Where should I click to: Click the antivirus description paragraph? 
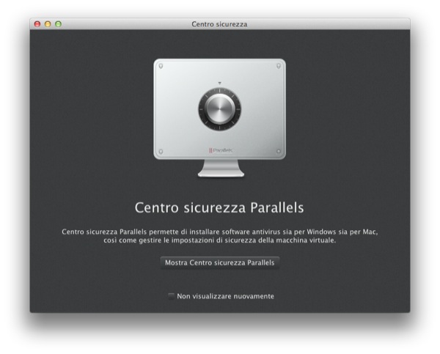click(x=220, y=236)
